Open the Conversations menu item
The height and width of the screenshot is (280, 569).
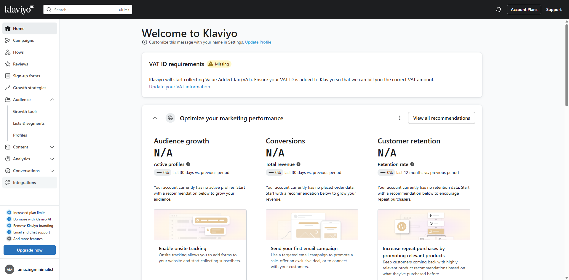pos(26,171)
